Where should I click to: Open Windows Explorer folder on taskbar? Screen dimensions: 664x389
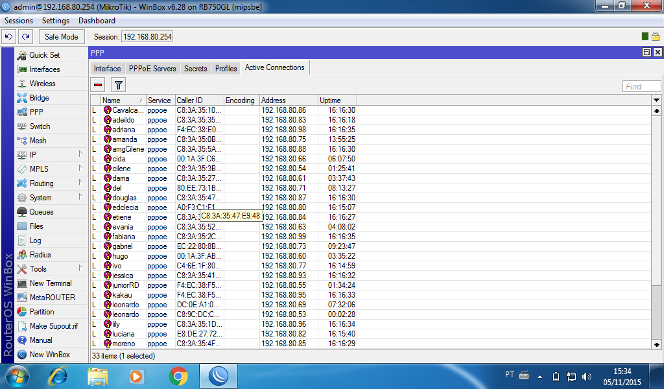(98, 376)
